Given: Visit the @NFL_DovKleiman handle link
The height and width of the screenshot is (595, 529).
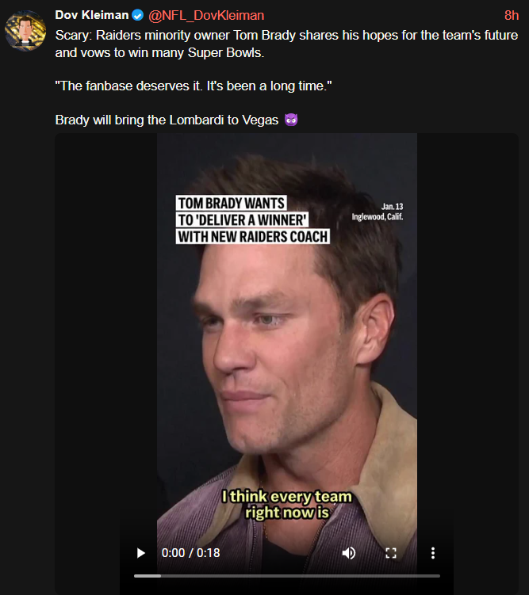Looking at the screenshot, I should tap(206, 16).
